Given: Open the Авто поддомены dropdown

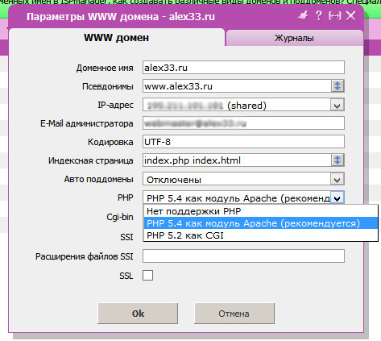Looking at the screenshot, I should coord(338,179).
